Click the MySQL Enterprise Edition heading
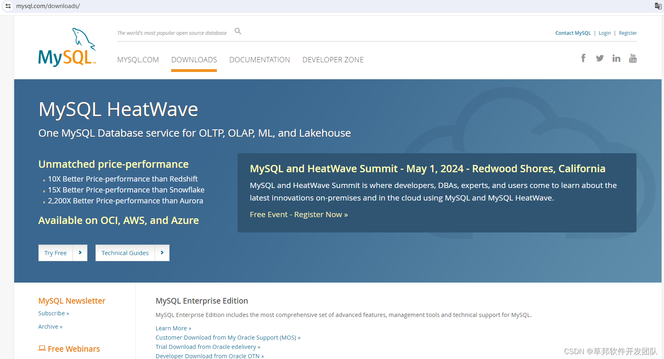 pyautogui.click(x=202, y=301)
